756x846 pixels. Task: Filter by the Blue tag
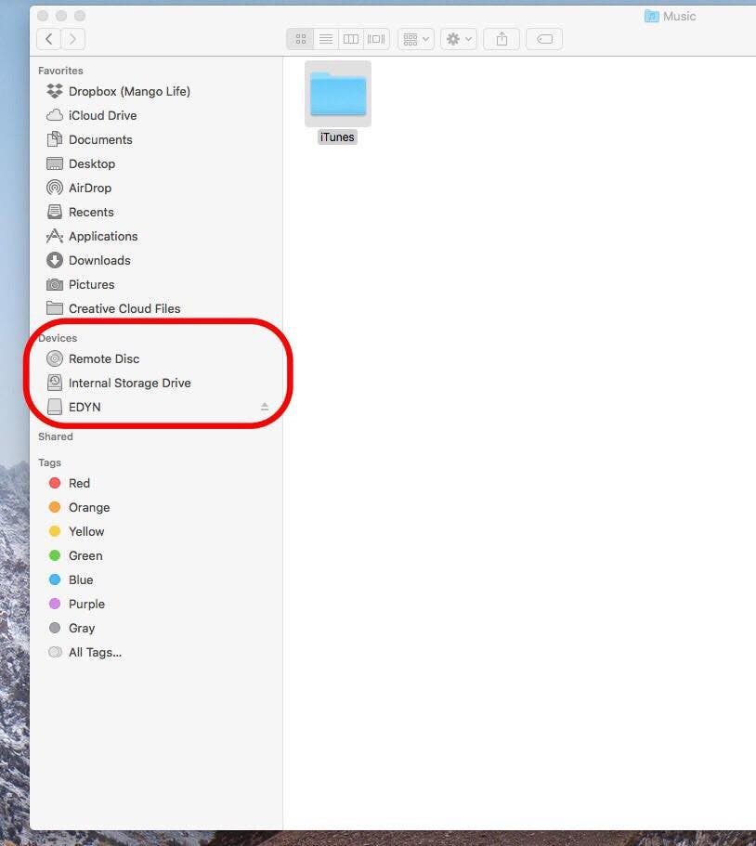pyautogui.click(x=79, y=579)
